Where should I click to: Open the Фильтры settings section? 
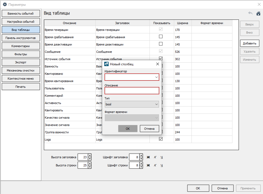click(x=21, y=54)
